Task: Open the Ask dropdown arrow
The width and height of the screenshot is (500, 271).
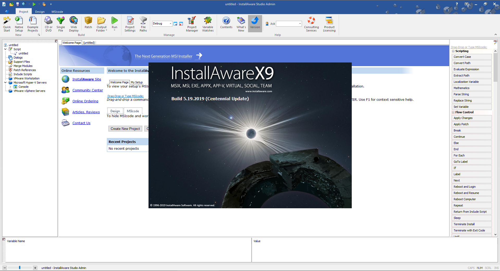Action: (x=300, y=24)
